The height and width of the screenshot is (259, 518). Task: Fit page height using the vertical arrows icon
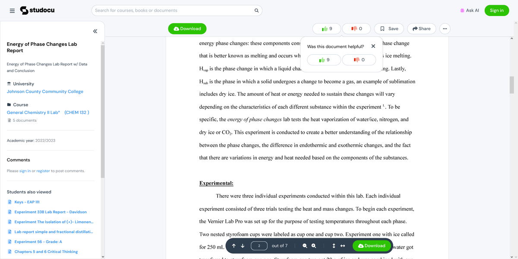[334, 246]
